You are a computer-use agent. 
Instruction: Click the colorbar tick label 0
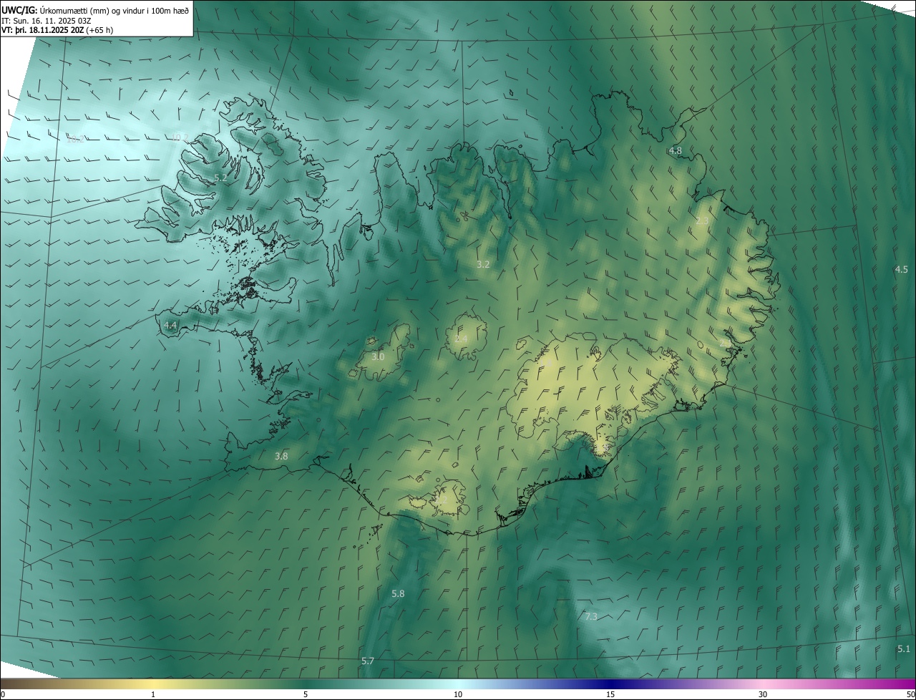click(x=2, y=694)
